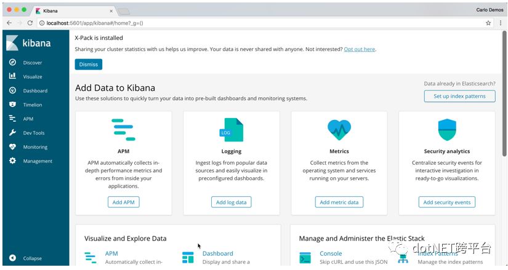Click the Collapse sidebar arrow icon
The image size is (508, 270).
pos(12,258)
